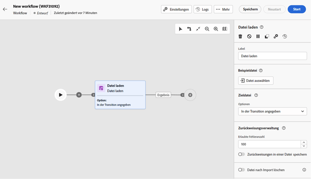The height and width of the screenshot is (179, 311).
Task: Open the workflow Logs
Action: (x=202, y=9)
